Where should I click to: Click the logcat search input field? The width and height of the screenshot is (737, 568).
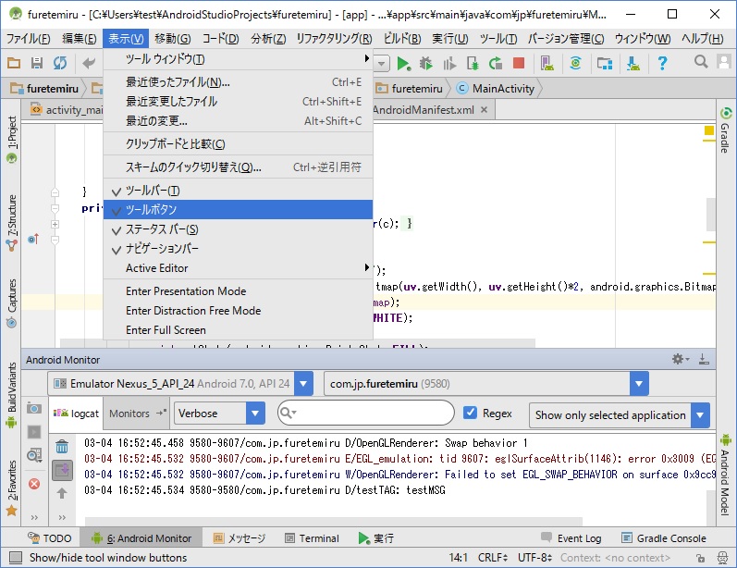(x=365, y=413)
